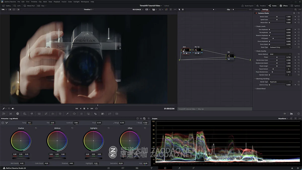Click the Saturation value field

tap(121, 163)
